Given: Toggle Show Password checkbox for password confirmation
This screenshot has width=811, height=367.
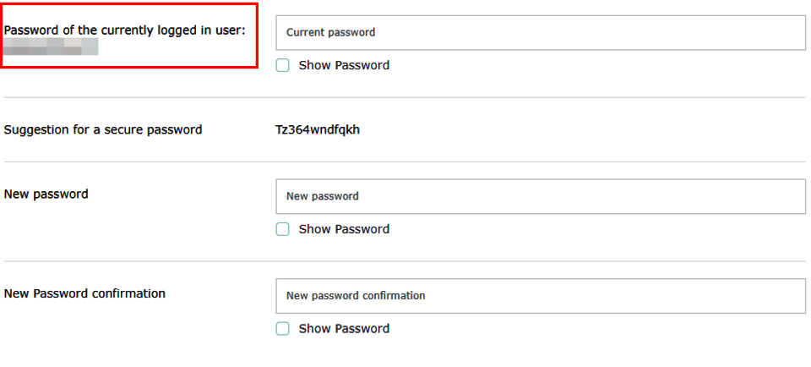Looking at the screenshot, I should pos(283,329).
